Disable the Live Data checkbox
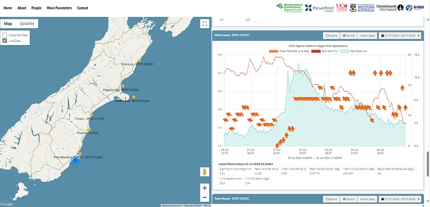The width and height of the screenshot is (430, 207). (x=5, y=41)
